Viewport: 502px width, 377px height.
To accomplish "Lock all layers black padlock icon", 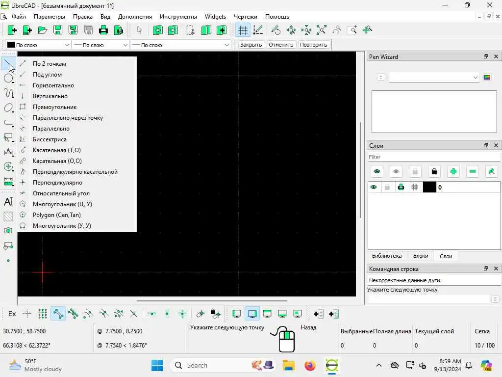I will pyautogui.click(x=434, y=171).
